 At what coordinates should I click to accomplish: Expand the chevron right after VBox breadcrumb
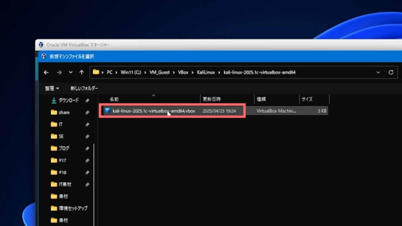192,73
